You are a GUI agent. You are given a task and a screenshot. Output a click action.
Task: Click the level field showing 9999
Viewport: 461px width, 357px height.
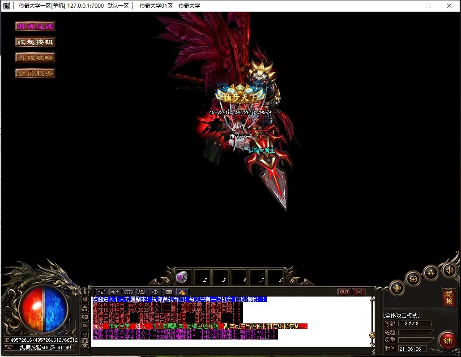[x=414, y=323]
